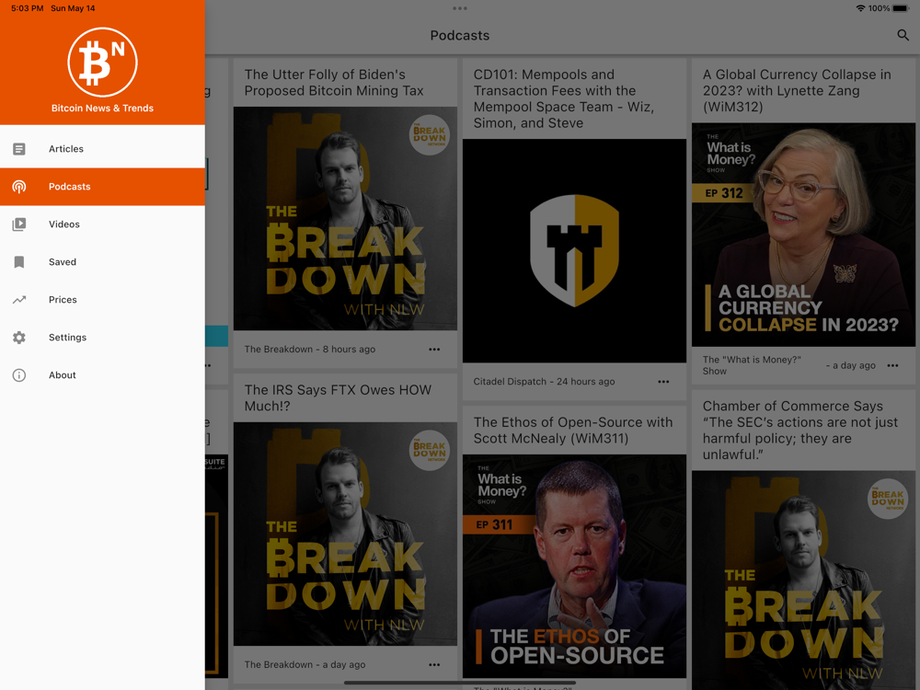Image resolution: width=920 pixels, height=690 pixels.
Task: Click the Podcasts page title
Action: (460, 35)
